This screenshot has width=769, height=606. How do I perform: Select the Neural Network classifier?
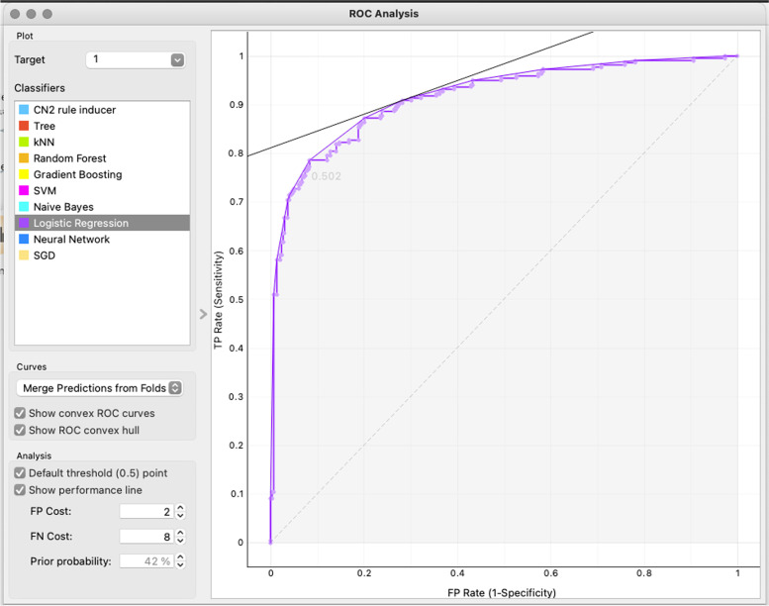pyautogui.click(x=71, y=240)
